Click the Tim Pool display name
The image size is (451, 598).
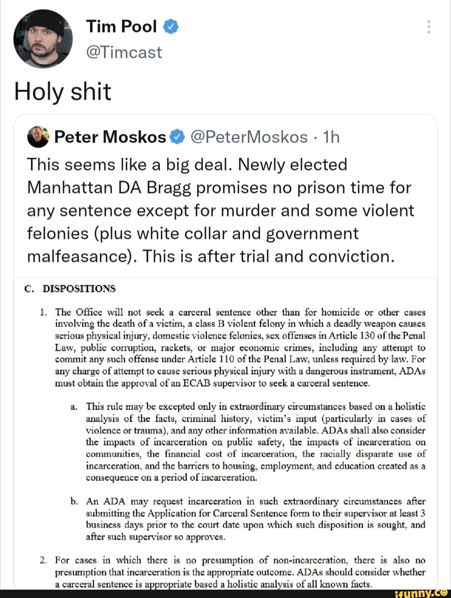[x=121, y=26]
